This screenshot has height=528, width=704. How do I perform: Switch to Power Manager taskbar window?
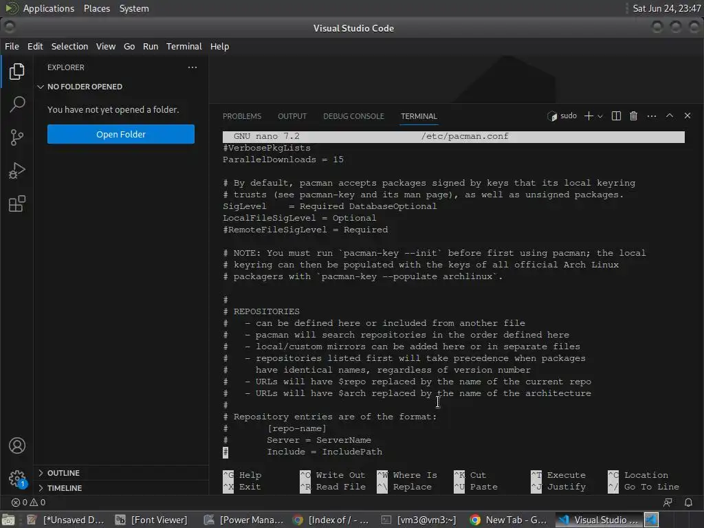[x=243, y=520]
